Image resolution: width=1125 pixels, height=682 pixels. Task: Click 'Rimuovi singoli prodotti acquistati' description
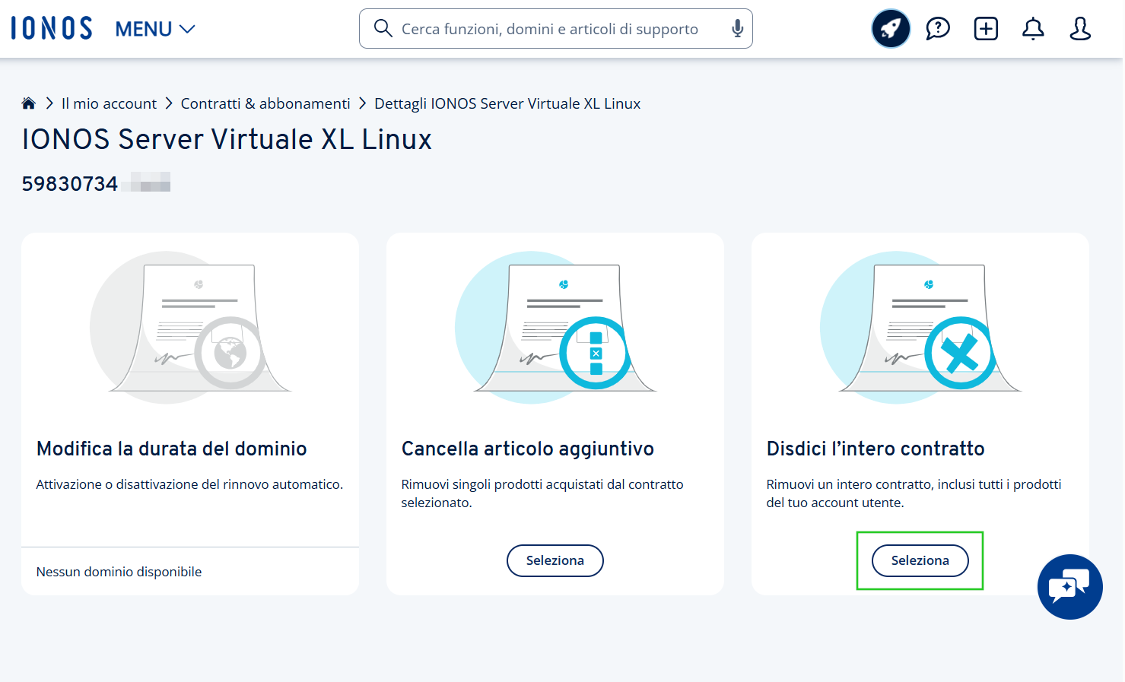[x=542, y=493]
